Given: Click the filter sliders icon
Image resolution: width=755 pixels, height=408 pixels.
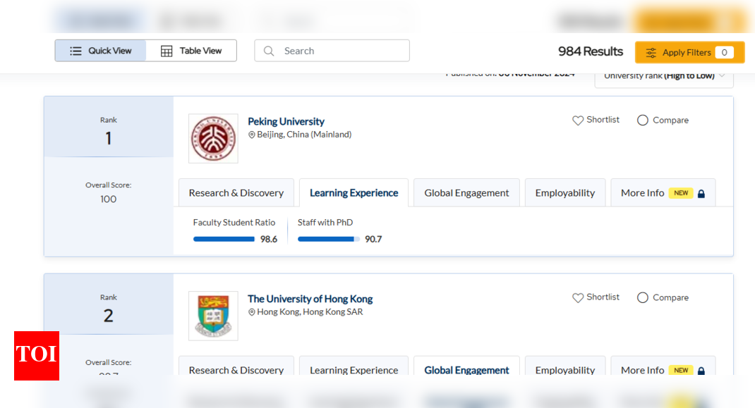Looking at the screenshot, I should [651, 53].
